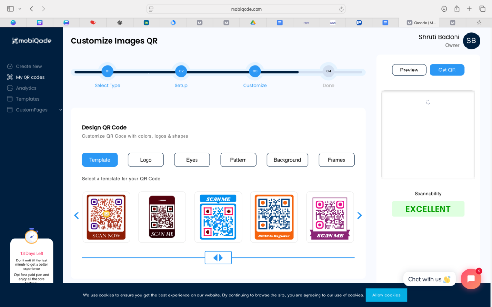Switch to the Logo customization tab

coord(146,160)
